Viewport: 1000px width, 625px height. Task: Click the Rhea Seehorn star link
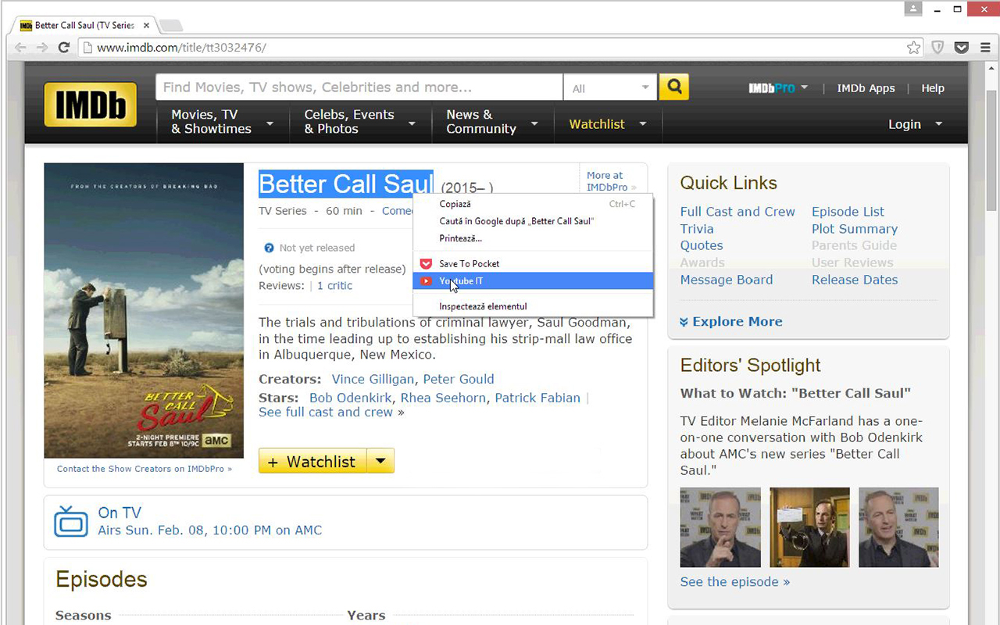[443, 398]
